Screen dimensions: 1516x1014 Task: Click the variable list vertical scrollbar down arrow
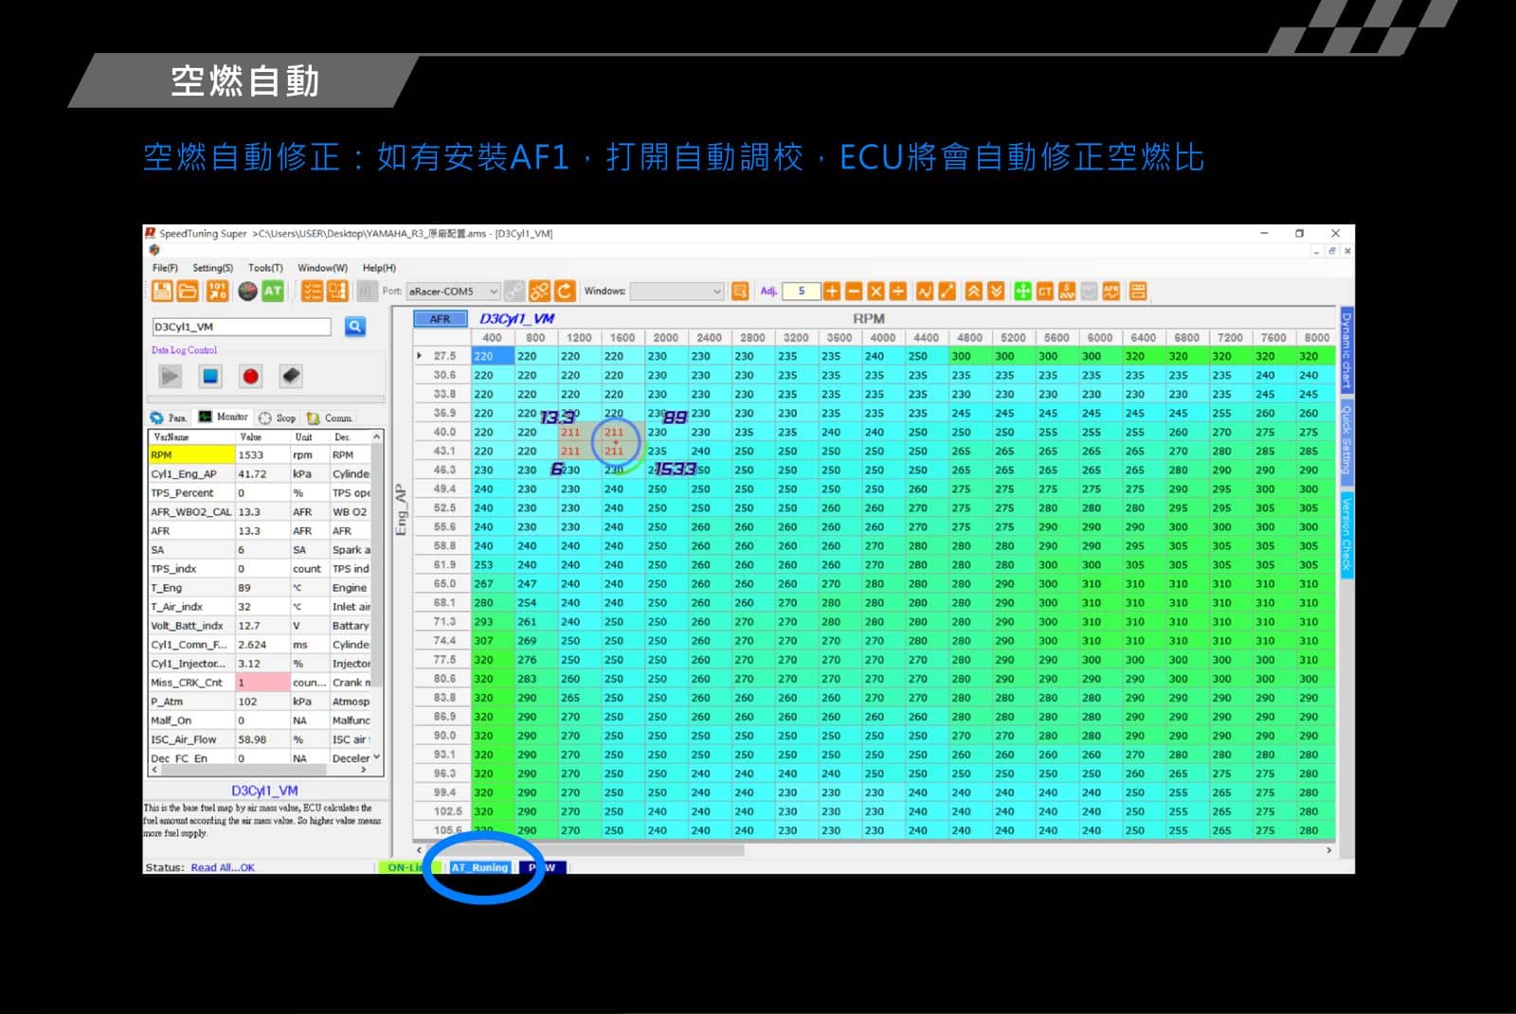coord(377,757)
